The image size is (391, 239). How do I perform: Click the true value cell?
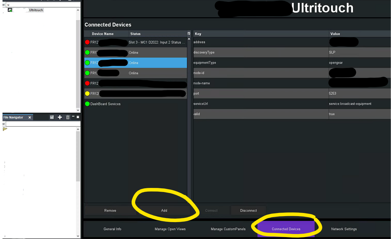(x=360, y=114)
